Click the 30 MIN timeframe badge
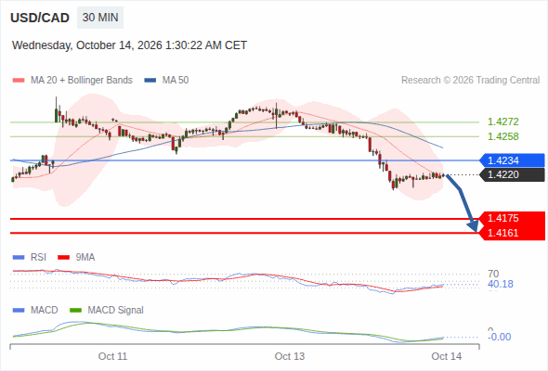 [x=100, y=18]
